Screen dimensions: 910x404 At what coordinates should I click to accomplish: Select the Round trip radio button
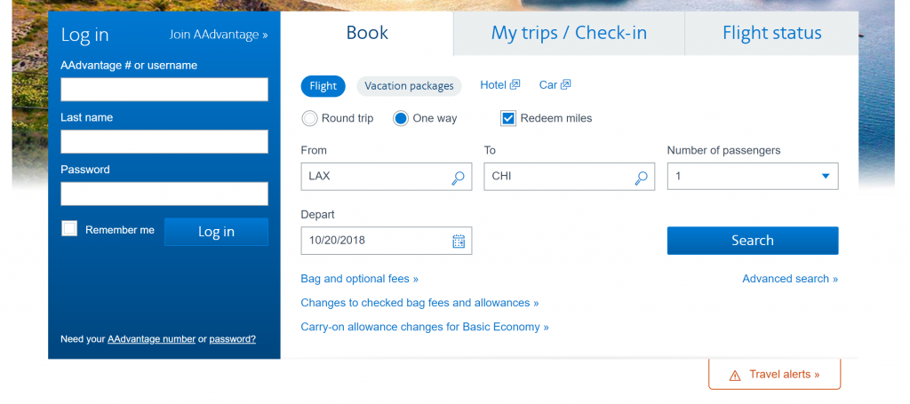(x=310, y=119)
